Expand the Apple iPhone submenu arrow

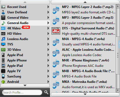pyautogui.click(x=48, y=60)
